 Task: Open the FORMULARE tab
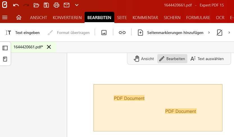198,18
